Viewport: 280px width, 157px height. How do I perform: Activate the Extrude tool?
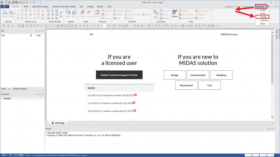tap(97, 14)
